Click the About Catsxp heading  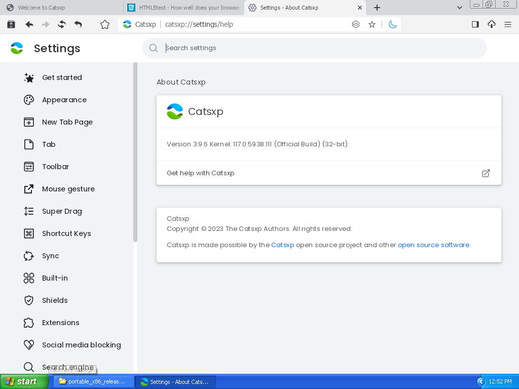tap(181, 82)
